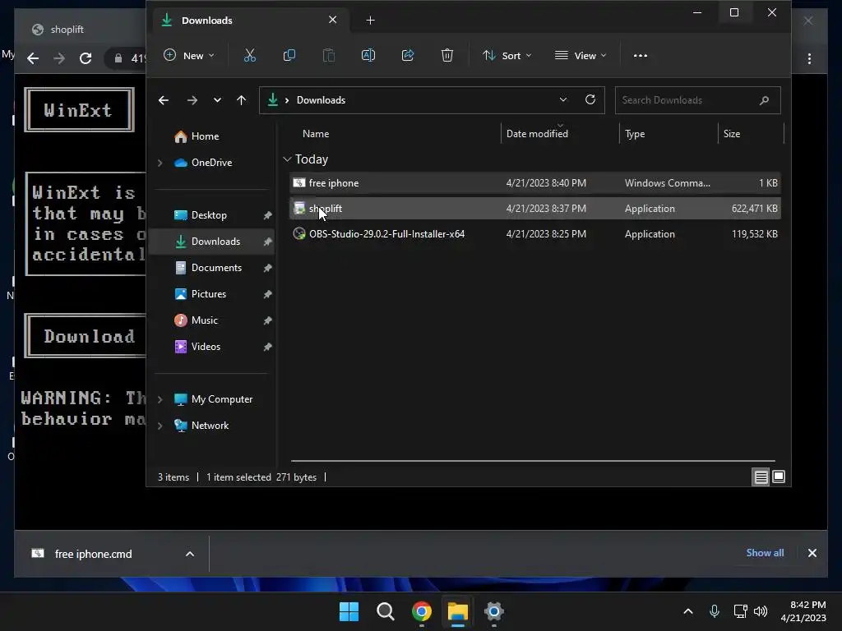
Task: Click the microphone tray icon
Action: [715, 611]
